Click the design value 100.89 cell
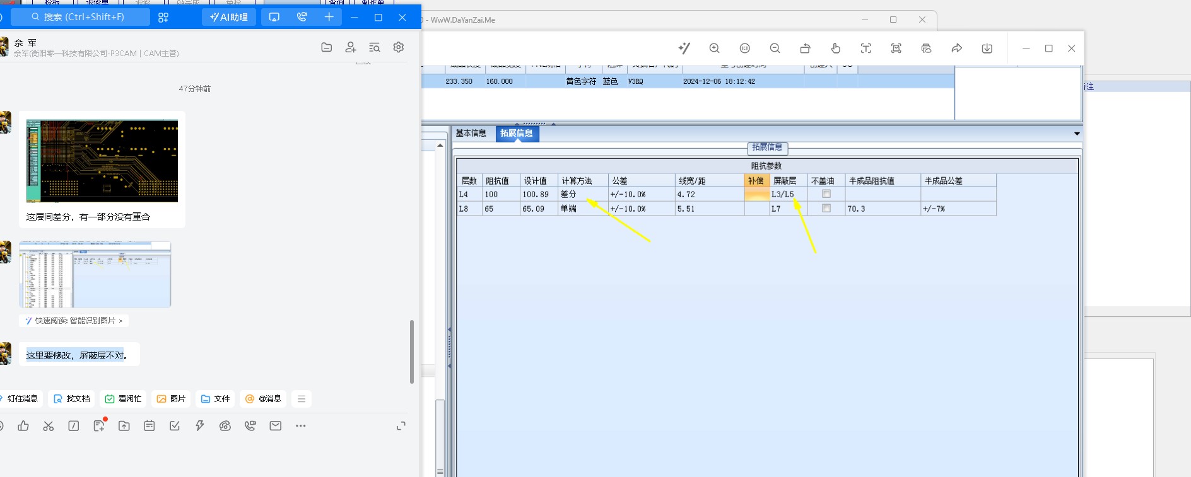Screen dimensions: 1191x477 (539, 195)
